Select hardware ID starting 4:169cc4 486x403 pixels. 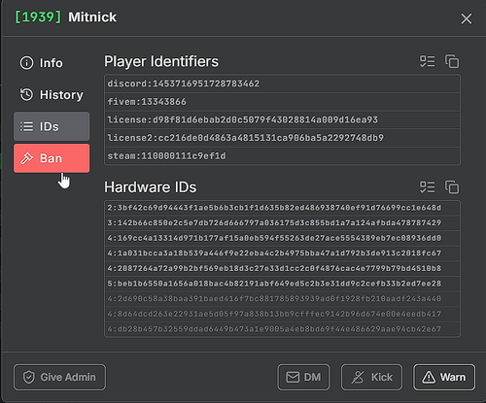(x=282, y=238)
